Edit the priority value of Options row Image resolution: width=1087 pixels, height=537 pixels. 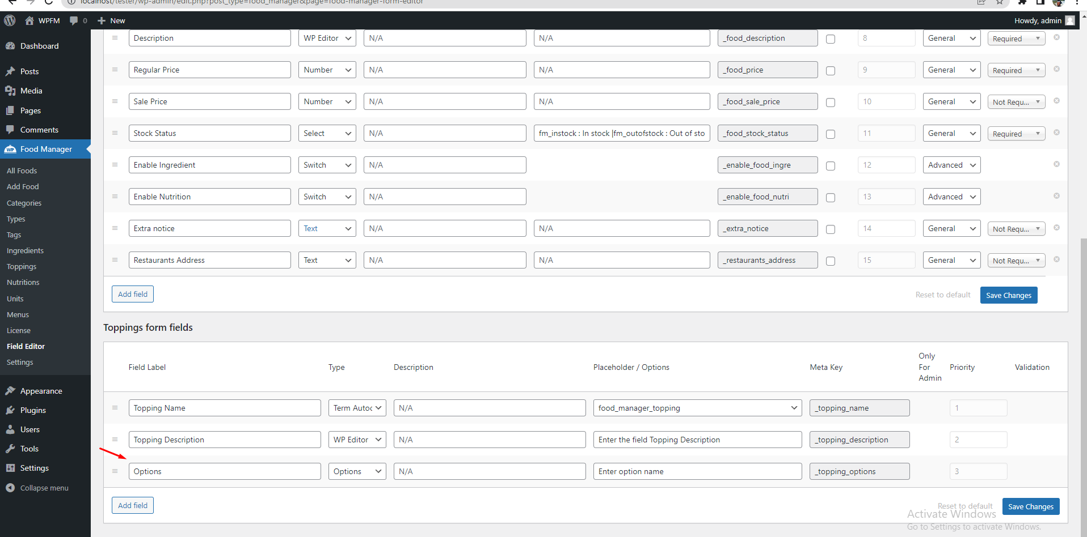[x=978, y=471]
